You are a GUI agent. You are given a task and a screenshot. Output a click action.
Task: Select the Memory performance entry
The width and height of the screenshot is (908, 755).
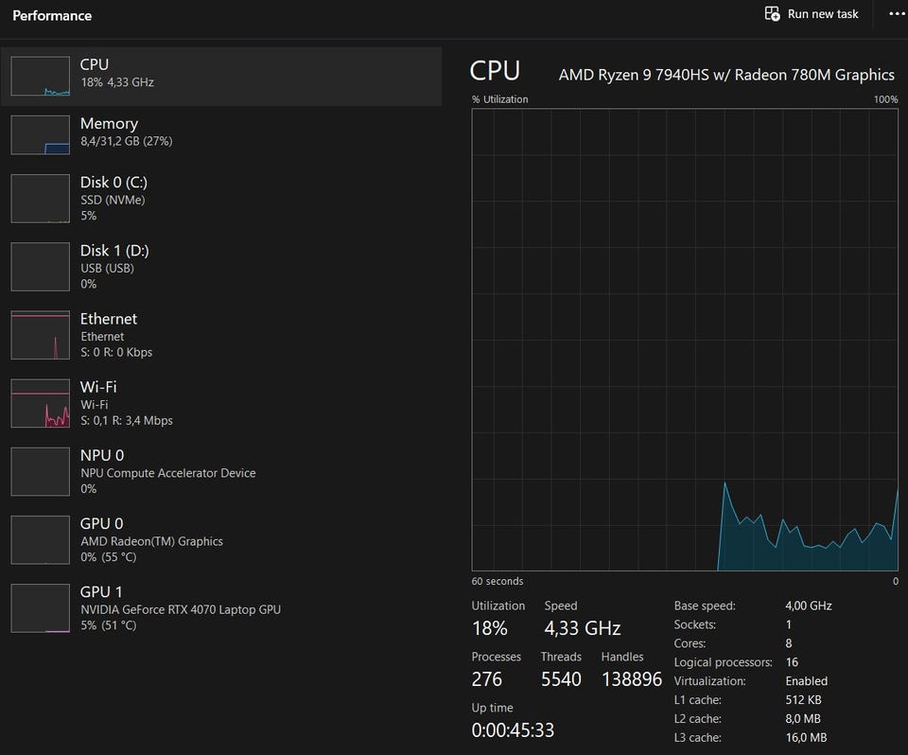click(x=221, y=134)
